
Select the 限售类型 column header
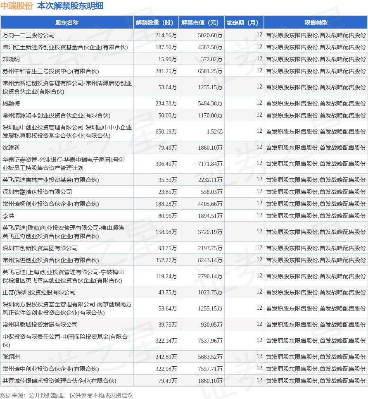316,23
